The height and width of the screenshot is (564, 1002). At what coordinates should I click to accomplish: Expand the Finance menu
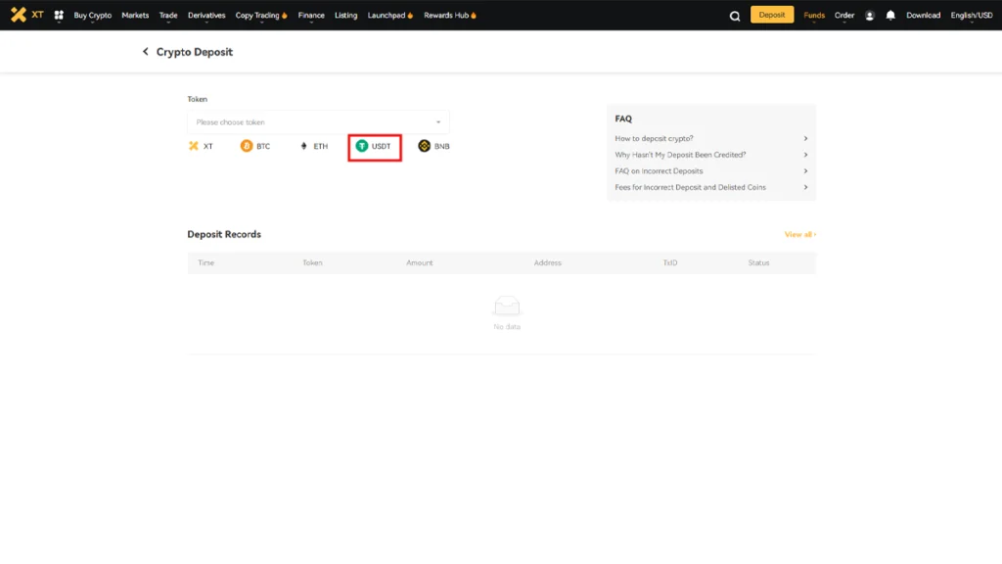[x=311, y=16]
